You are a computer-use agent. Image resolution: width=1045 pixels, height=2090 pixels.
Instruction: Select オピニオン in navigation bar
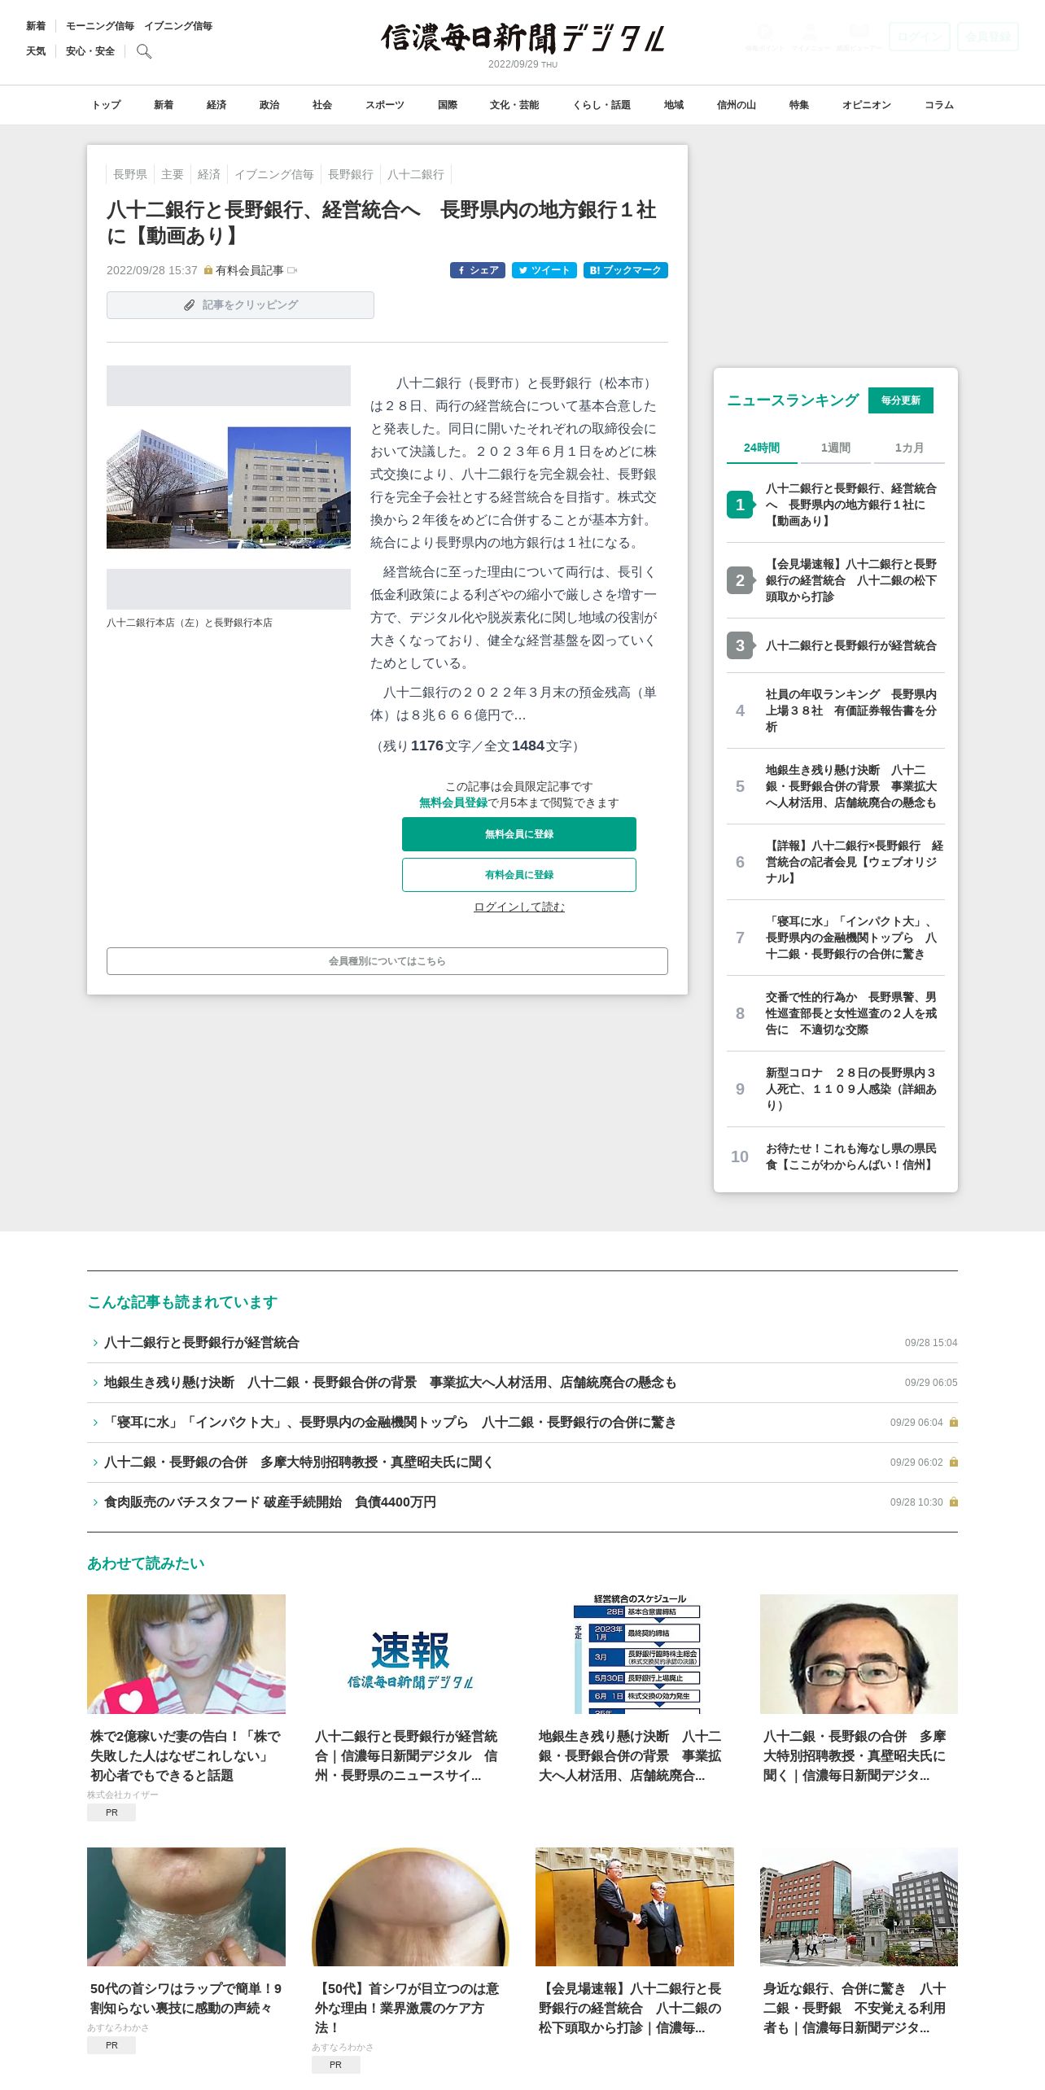tap(867, 105)
